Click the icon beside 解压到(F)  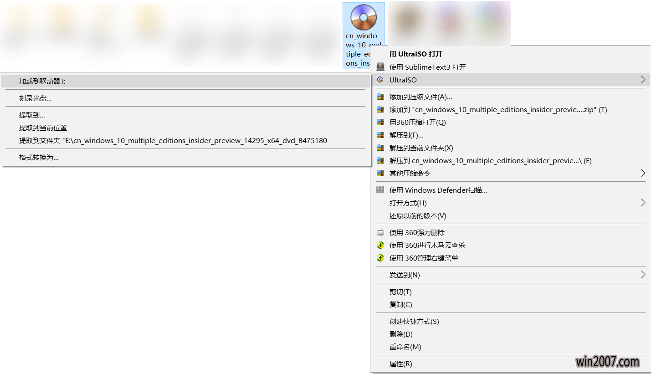coord(380,135)
